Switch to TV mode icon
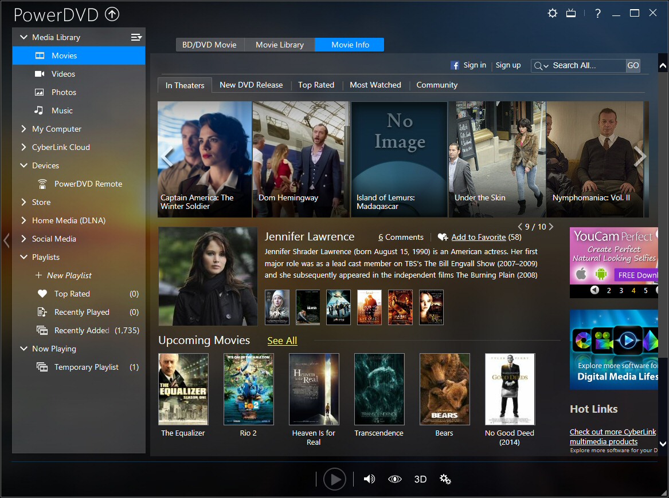The width and height of the screenshot is (669, 498). [x=571, y=13]
